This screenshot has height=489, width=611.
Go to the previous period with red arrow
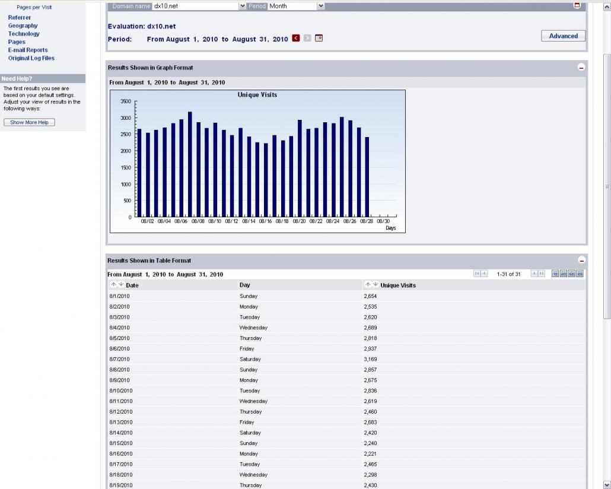pos(296,39)
